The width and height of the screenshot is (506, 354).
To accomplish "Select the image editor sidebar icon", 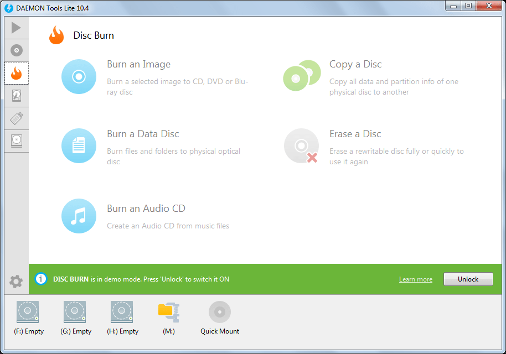I will tap(16, 96).
